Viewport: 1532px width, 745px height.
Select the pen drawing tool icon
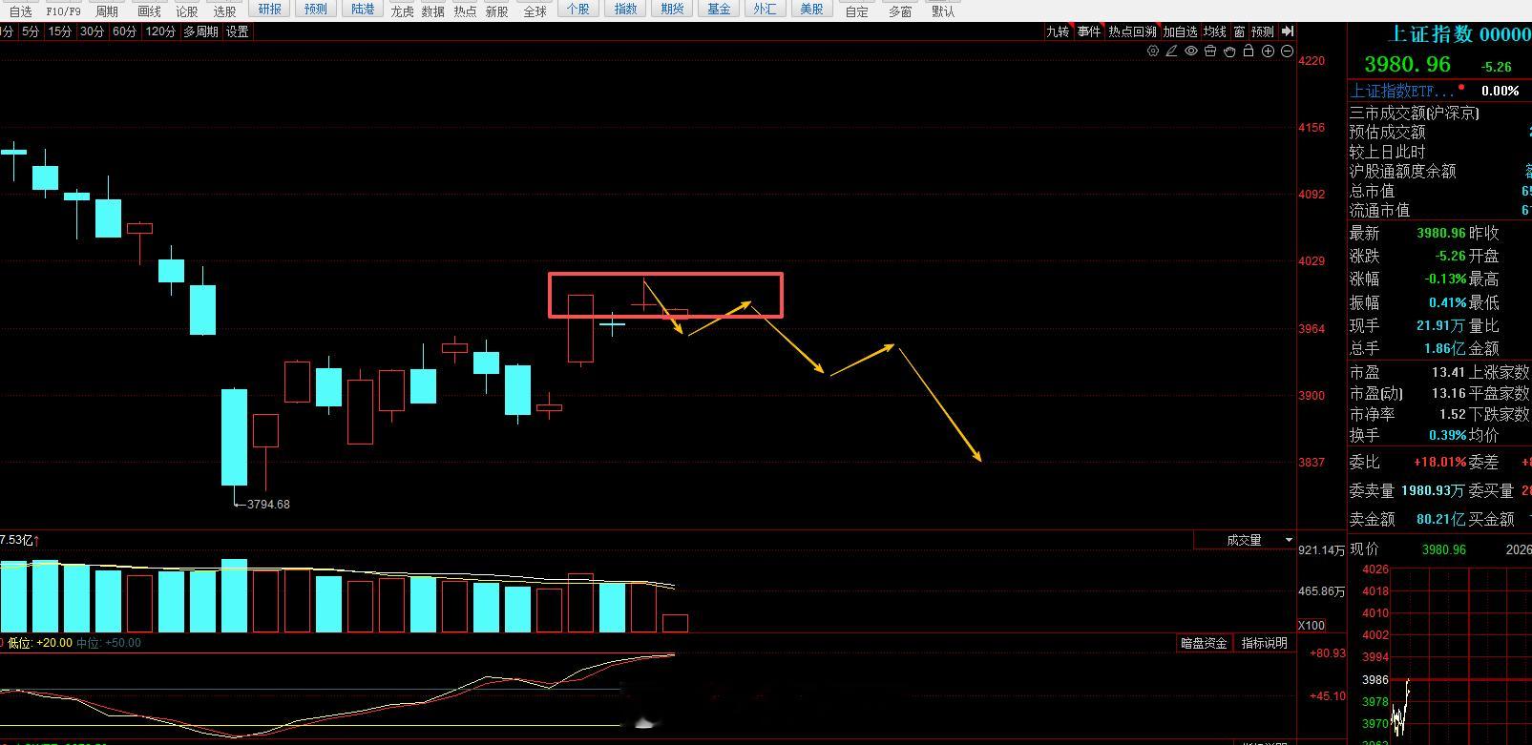click(x=1172, y=52)
